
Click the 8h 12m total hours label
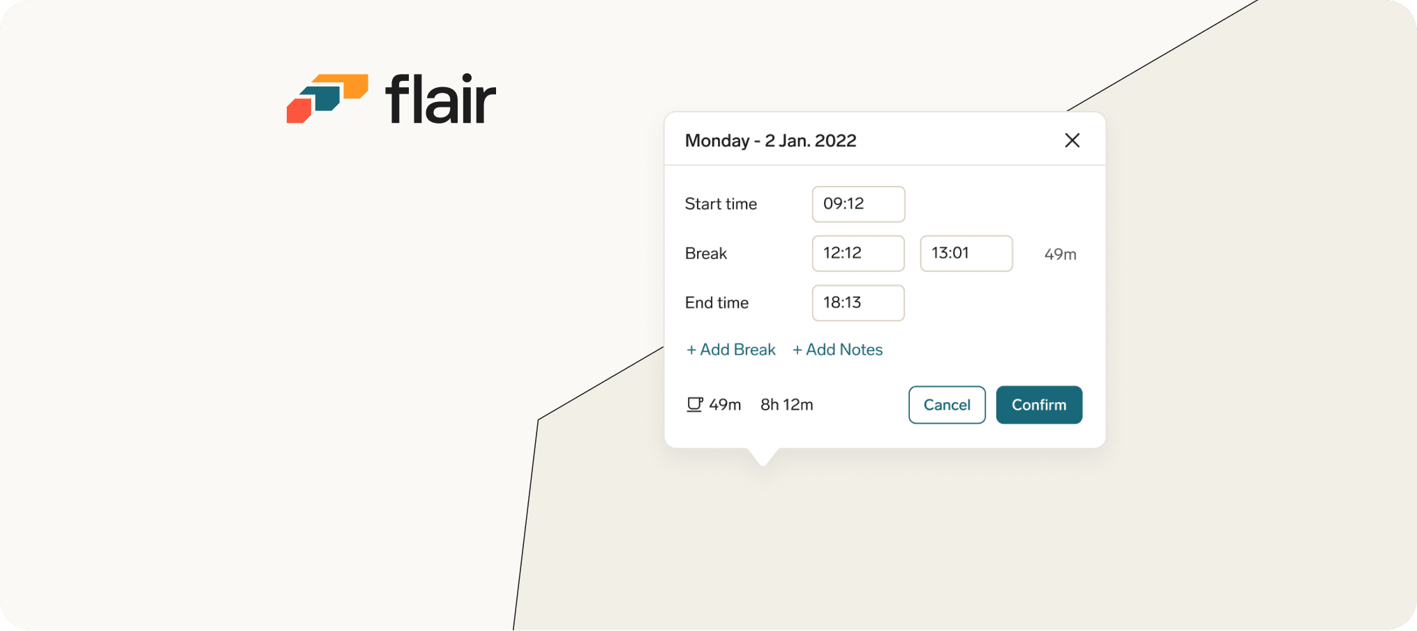pos(786,404)
